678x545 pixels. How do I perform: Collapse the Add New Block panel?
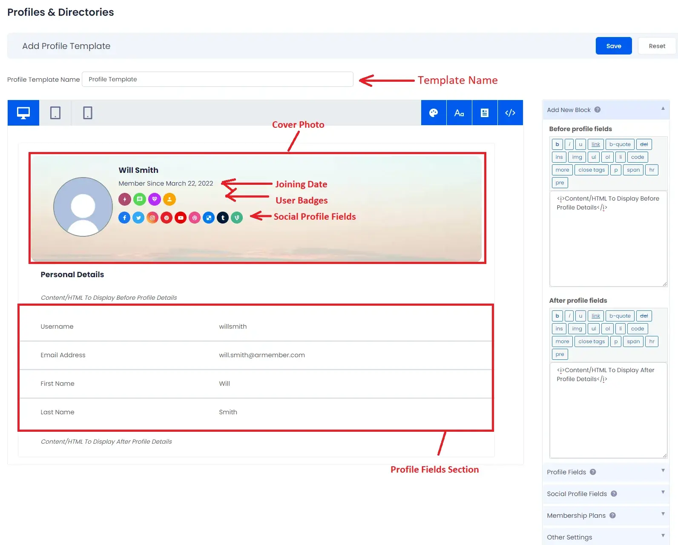(663, 109)
